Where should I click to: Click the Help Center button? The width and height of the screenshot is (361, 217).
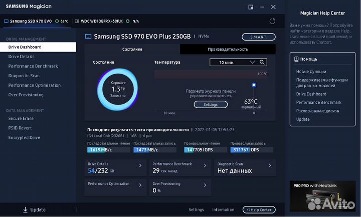pos(259,209)
